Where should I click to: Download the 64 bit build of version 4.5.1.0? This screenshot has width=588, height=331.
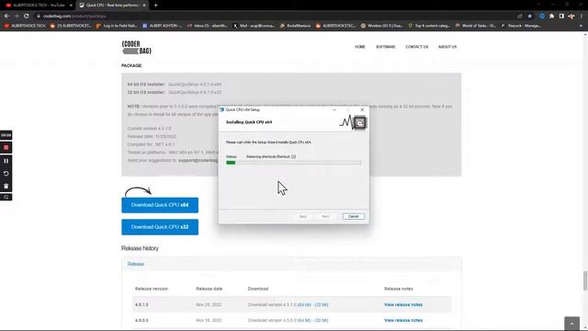[304, 304]
